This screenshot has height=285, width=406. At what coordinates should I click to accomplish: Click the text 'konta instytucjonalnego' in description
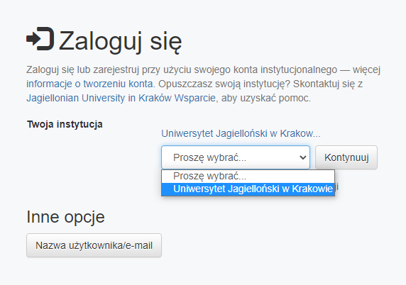click(x=285, y=69)
